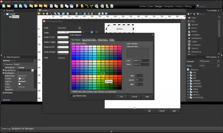The image size is (223, 133).
Task: Open the Datasets DBRepeater dropdown
Action: [x=218, y=61]
